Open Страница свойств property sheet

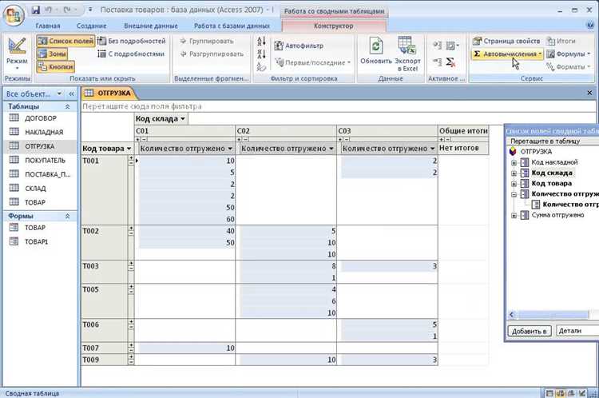tap(506, 41)
